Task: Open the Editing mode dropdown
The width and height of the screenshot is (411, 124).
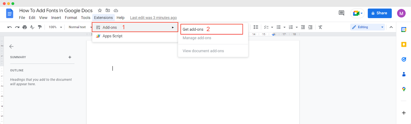Action: pyautogui.click(x=368, y=27)
